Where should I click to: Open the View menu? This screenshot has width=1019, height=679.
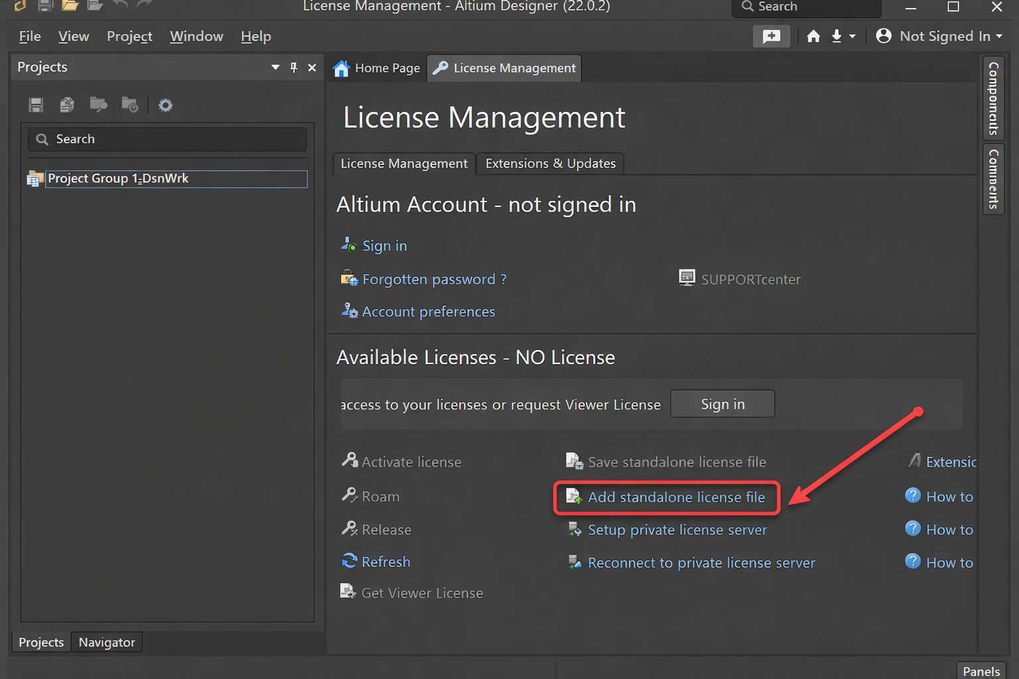pyautogui.click(x=74, y=36)
